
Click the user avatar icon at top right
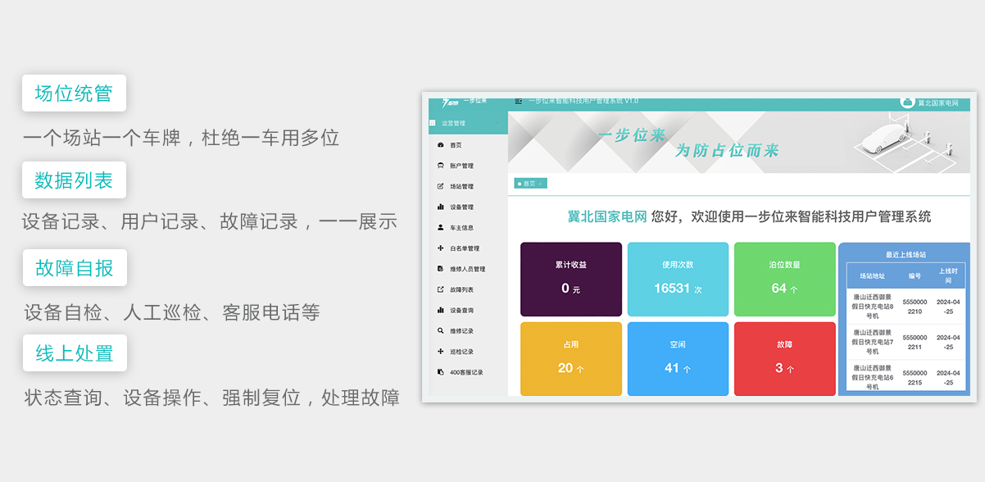coord(907,102)
